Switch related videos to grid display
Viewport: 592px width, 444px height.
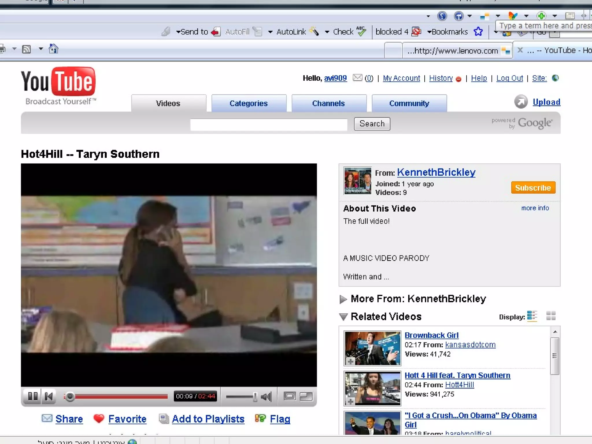551,316
